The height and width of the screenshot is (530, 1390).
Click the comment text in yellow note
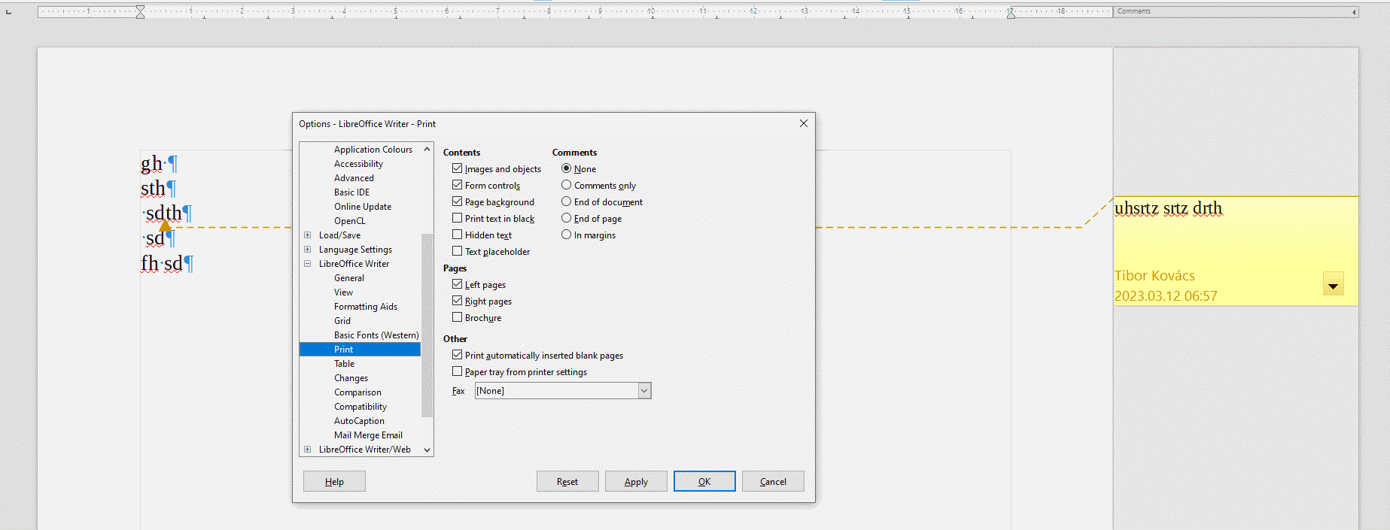click(x=1168, y=208)
